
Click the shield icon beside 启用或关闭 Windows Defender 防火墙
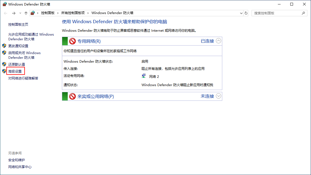4,53
